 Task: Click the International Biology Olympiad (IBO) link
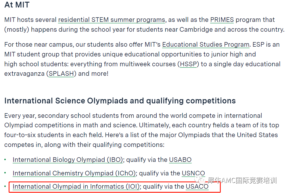68,160
